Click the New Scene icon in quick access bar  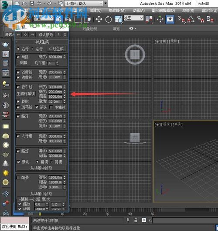(x=17, y=3)
